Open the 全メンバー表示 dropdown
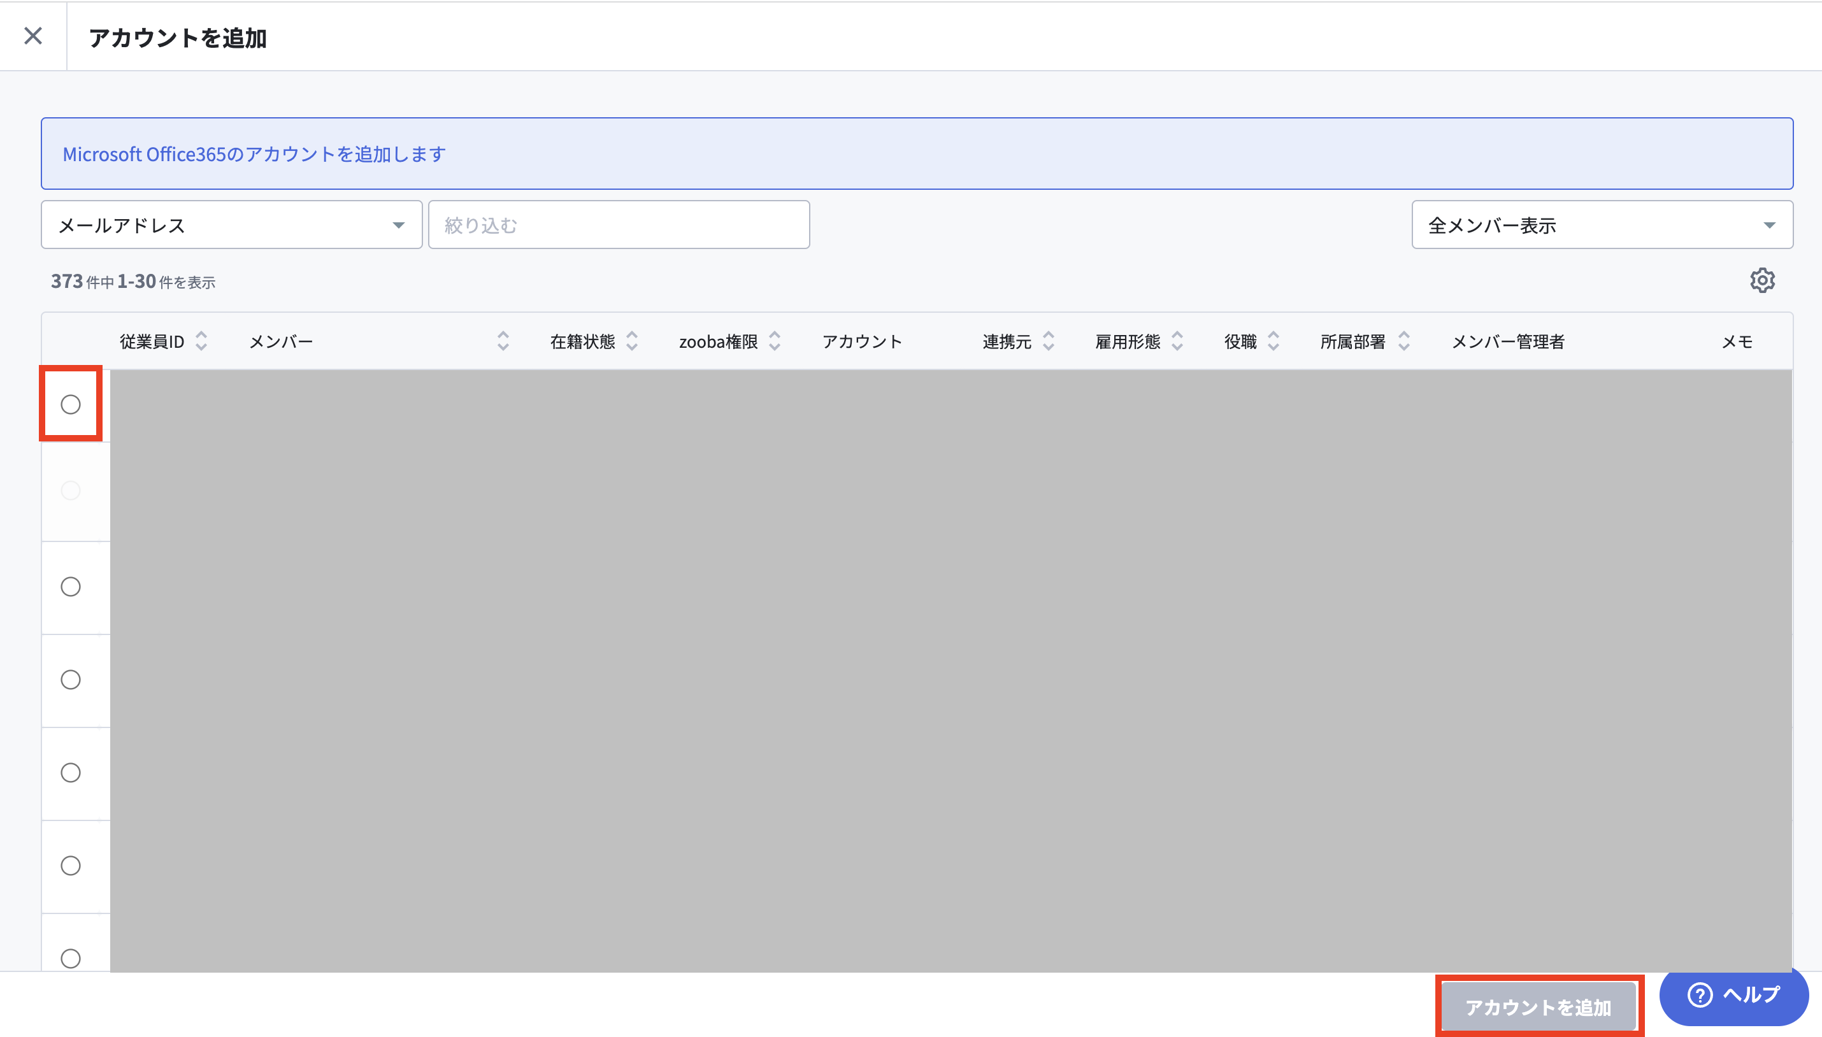 click(1602, 225)
